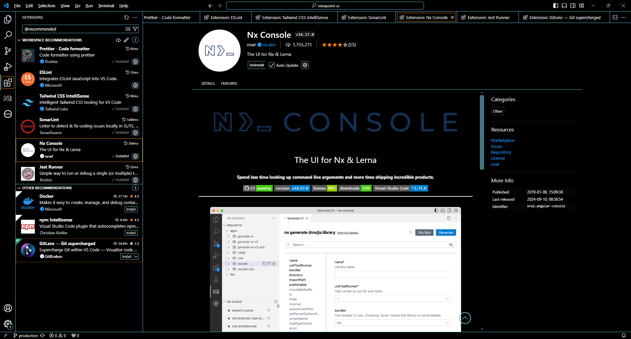Open the SonarLint activity bar icon

pos(8,114)
